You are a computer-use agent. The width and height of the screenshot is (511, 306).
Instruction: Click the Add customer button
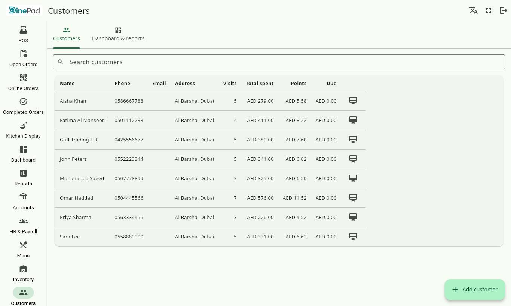click(475, 290)
